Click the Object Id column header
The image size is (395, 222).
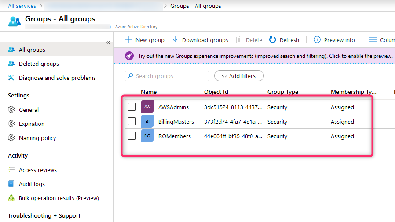[216, 92]
